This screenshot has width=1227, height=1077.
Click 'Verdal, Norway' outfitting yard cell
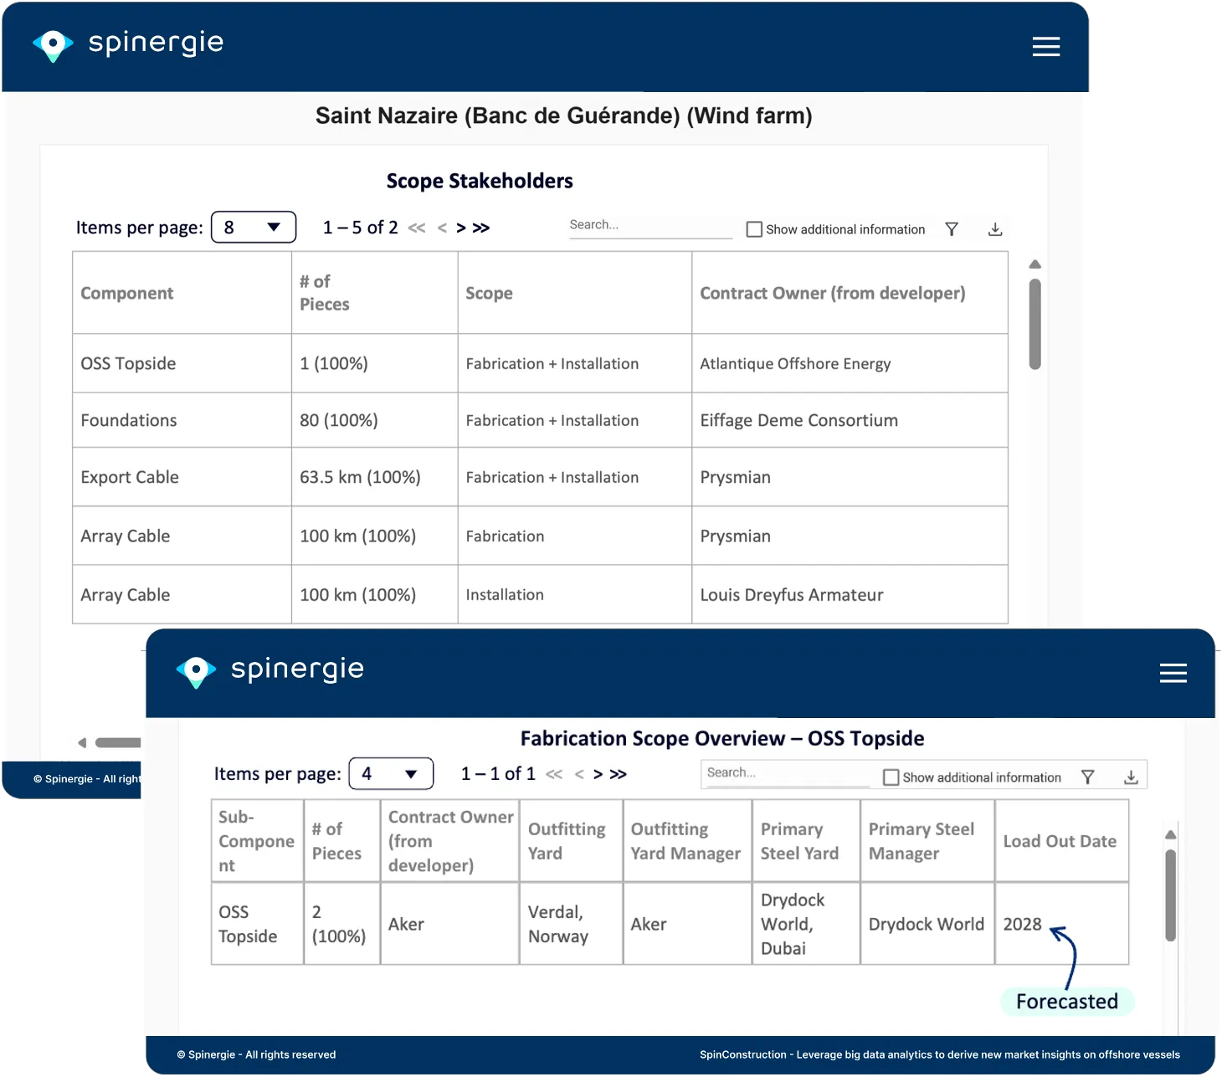(x=571, y=925)
